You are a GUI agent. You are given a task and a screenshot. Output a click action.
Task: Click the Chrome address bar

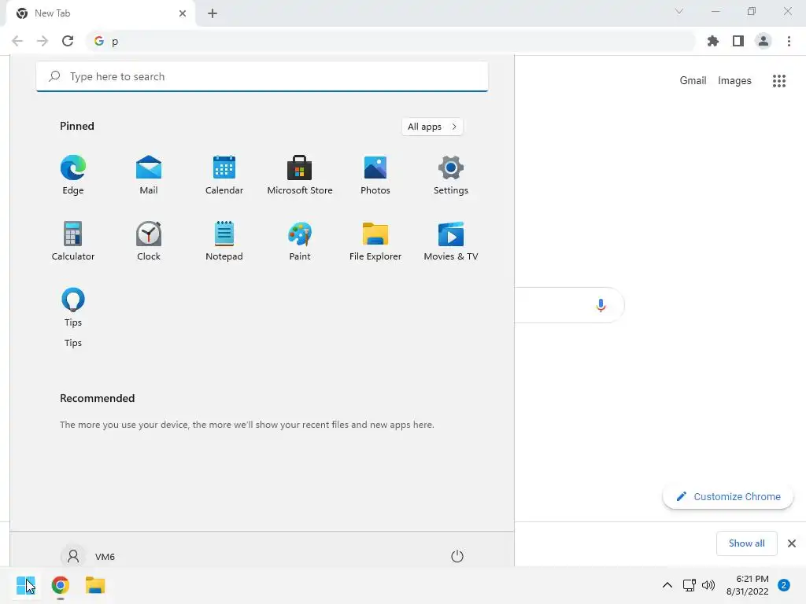tap(390, 41)
